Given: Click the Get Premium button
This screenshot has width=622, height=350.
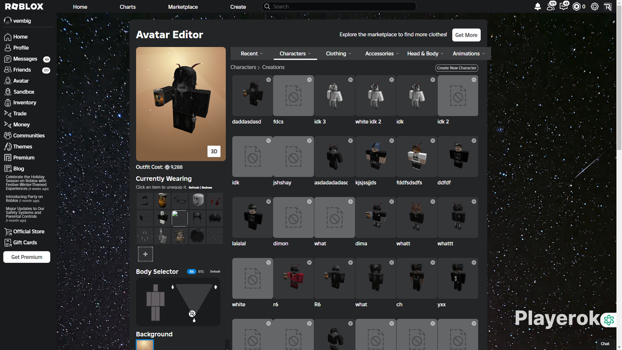Looking at the screenshot, I should [x=27, y=257].
